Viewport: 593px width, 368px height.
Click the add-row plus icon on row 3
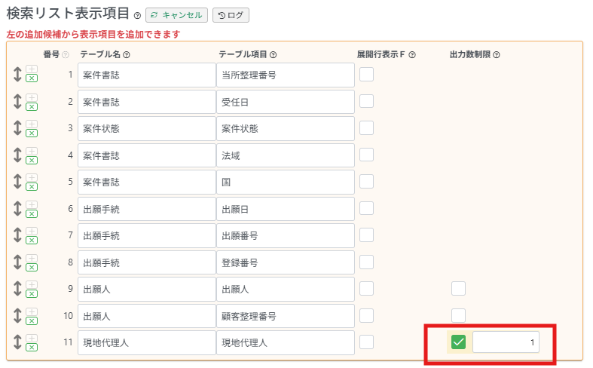tap(32, 124)
